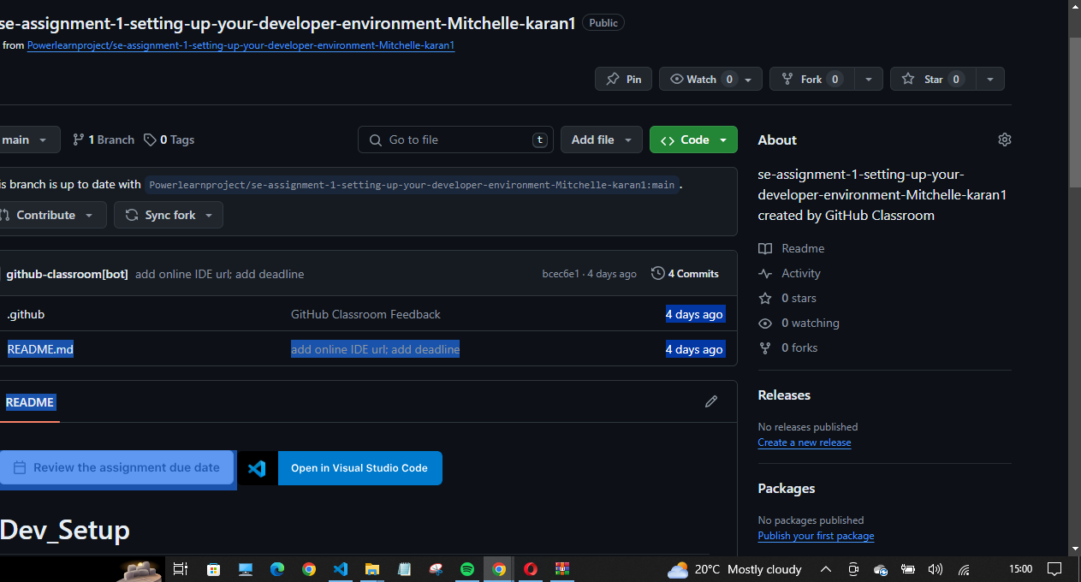This screenshot has width=1081, height=582.
Task: Open Microsoft Edge from taskbar
Action: (277, 569)
